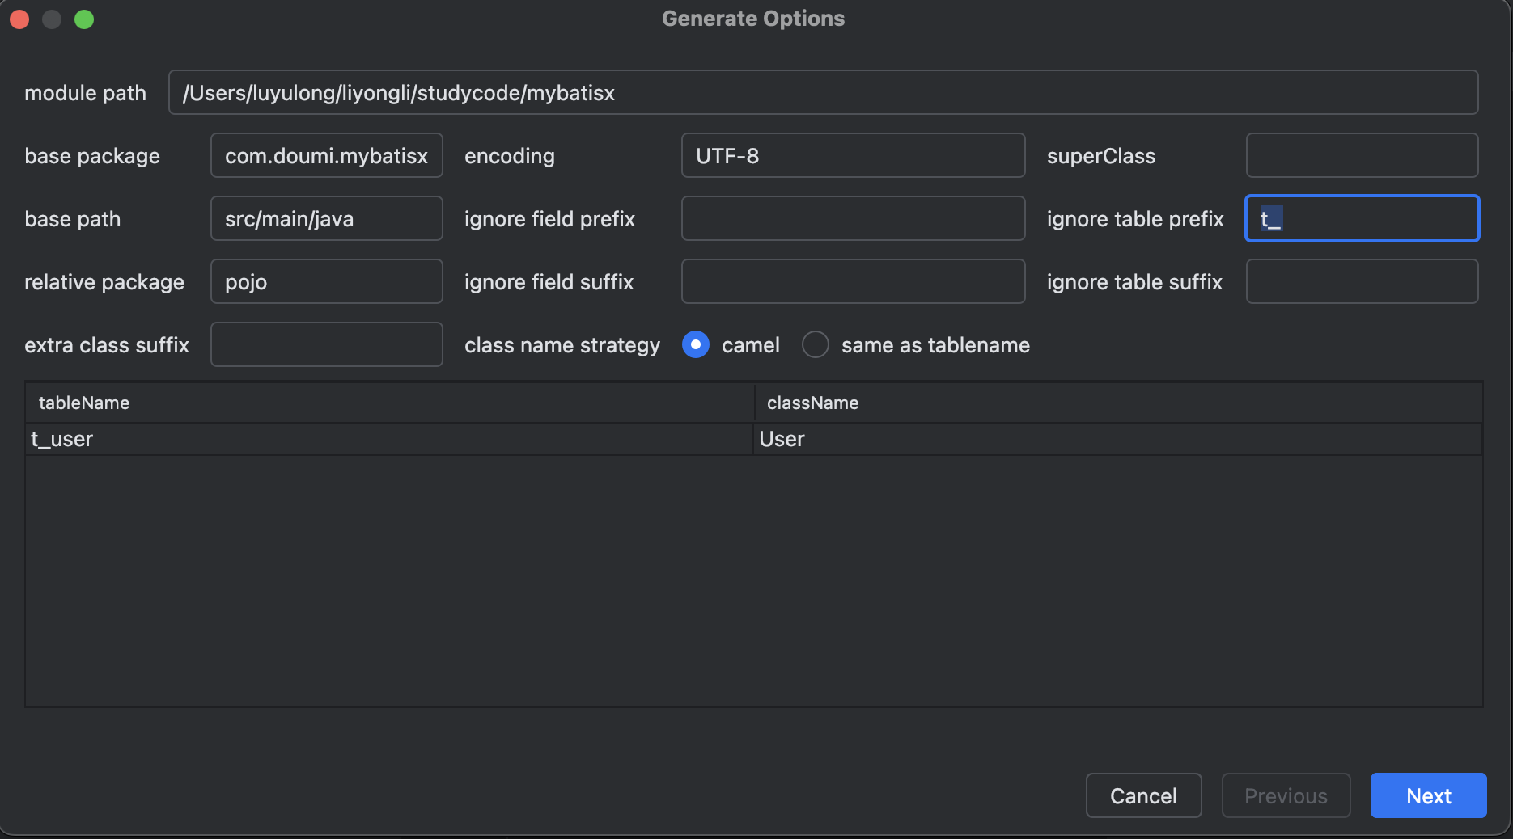Focus the ignore table suffix input
The height and width of the screenshot is (839, 1513).
(1362, 282)
